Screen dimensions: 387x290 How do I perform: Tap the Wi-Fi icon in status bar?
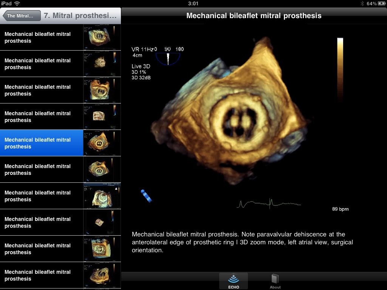pos(17,3)
